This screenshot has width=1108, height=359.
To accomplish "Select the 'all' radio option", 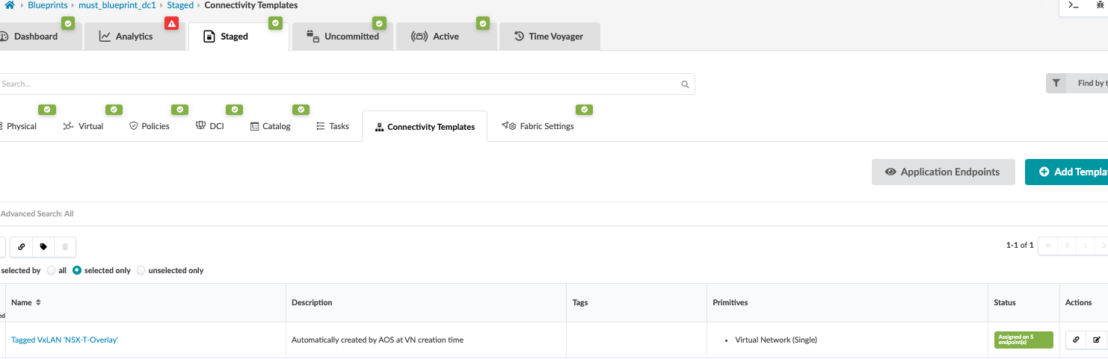I will [52, 270].
